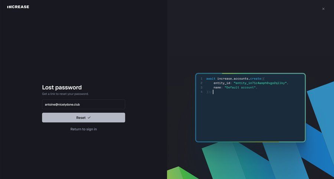The width and height of the screenshot is (334, 179).
Task: Click "Get a link to reset your password." text
Action: tap(65, 94)
